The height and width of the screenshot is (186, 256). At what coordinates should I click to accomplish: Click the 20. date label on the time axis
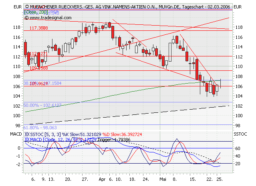click(x=68, y=179)
